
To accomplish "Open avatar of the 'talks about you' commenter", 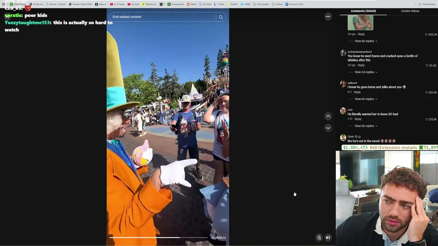I will click(343, 84).
